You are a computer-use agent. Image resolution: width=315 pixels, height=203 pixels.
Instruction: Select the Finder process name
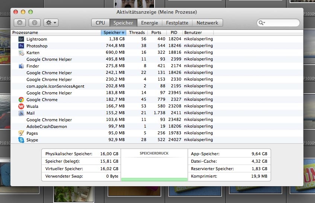[x=33, y=66]
